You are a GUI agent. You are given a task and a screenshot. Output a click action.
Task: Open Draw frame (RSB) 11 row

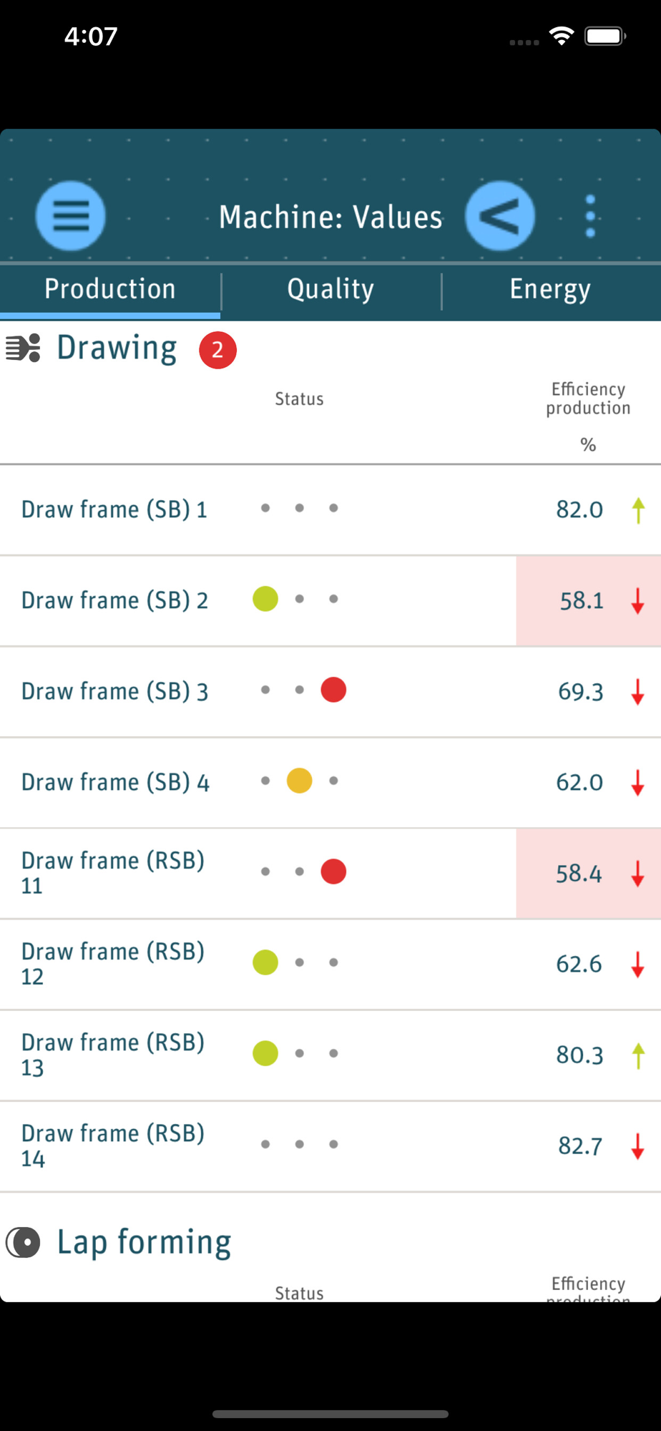113,873
